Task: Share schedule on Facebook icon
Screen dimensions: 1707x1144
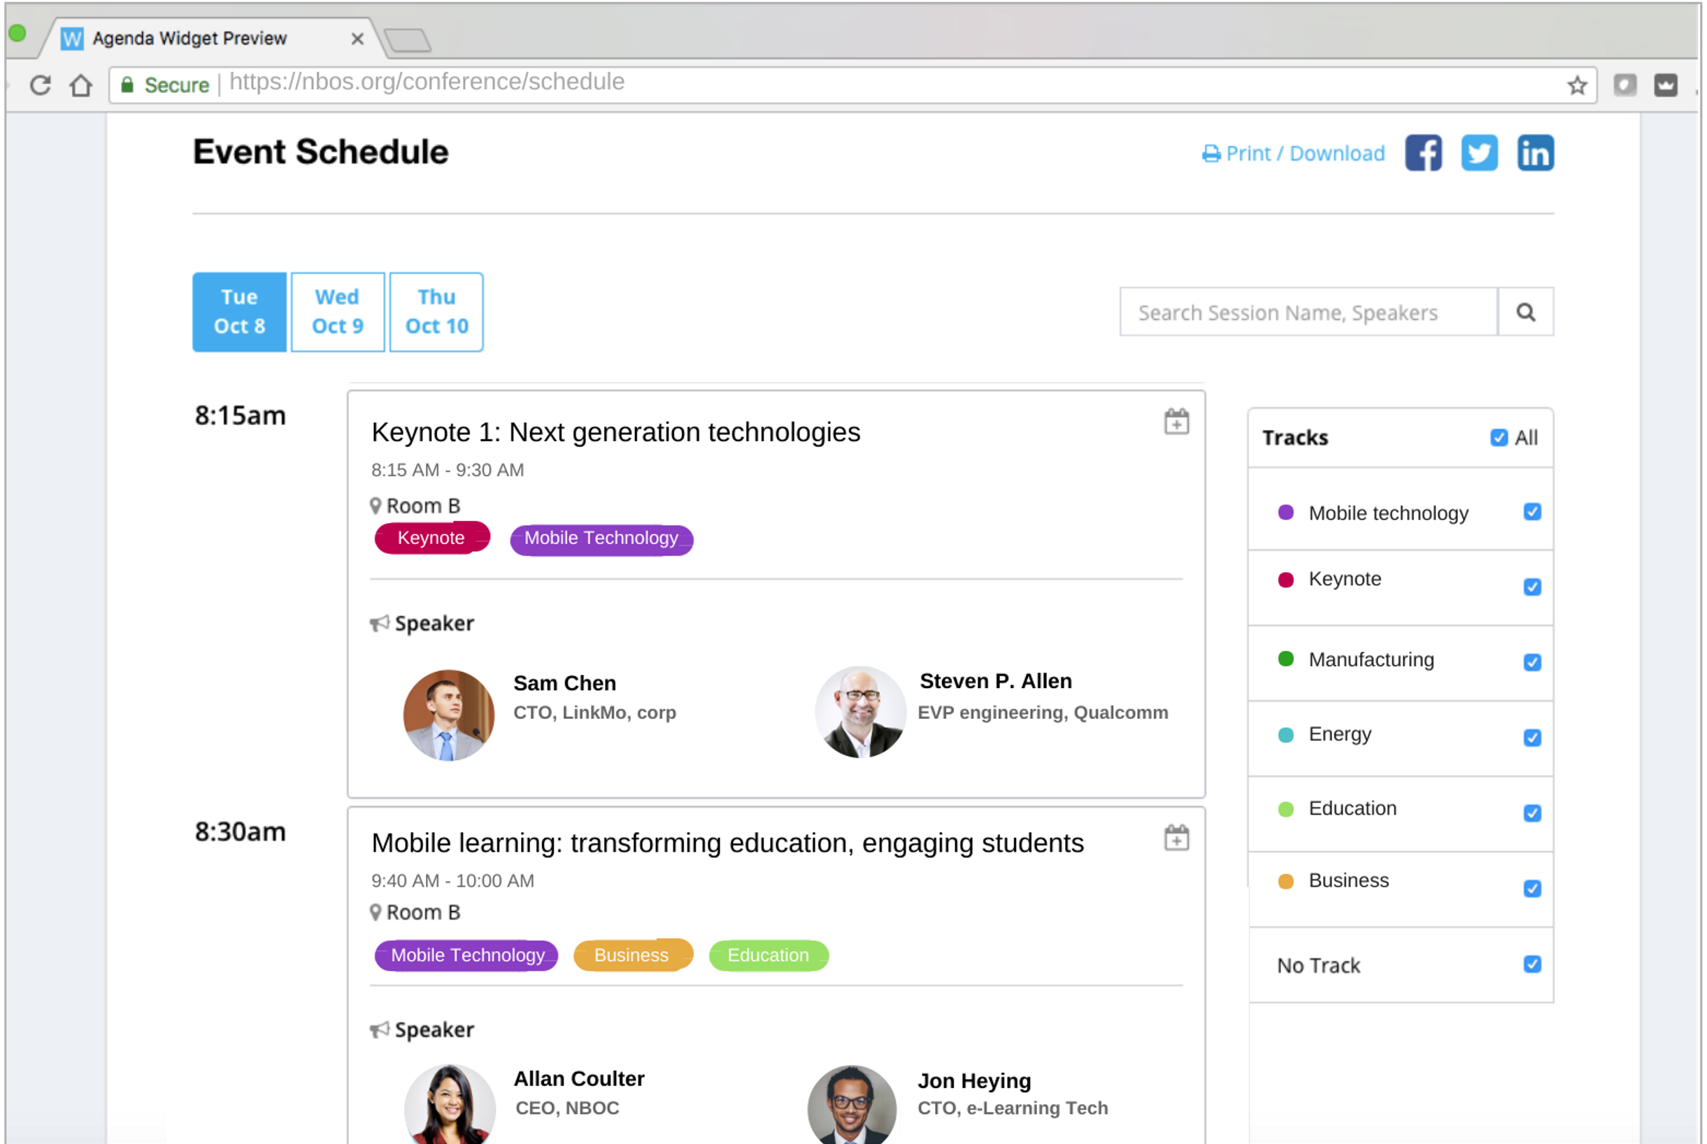Action: (x=1422, y=153)
